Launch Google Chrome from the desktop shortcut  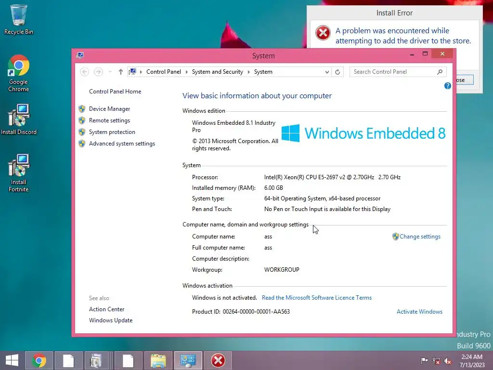coord(19,73)
